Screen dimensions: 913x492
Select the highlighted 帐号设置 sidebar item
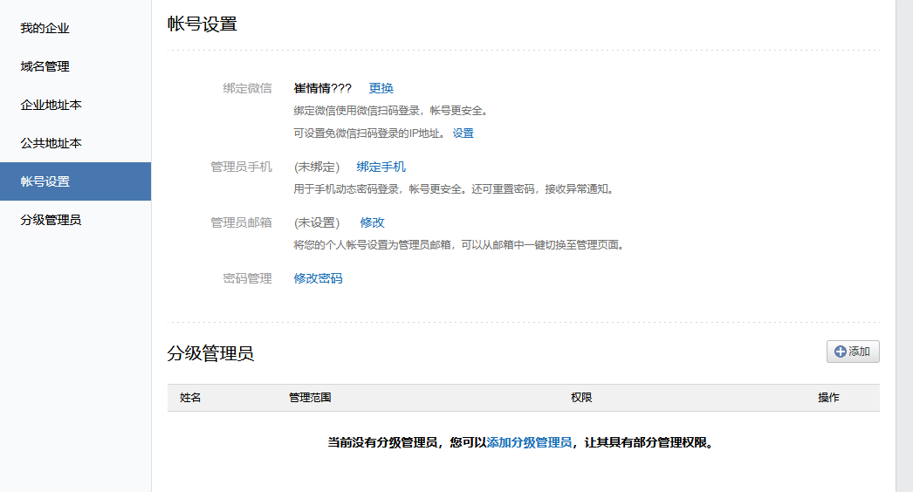(x=45, y=181)
